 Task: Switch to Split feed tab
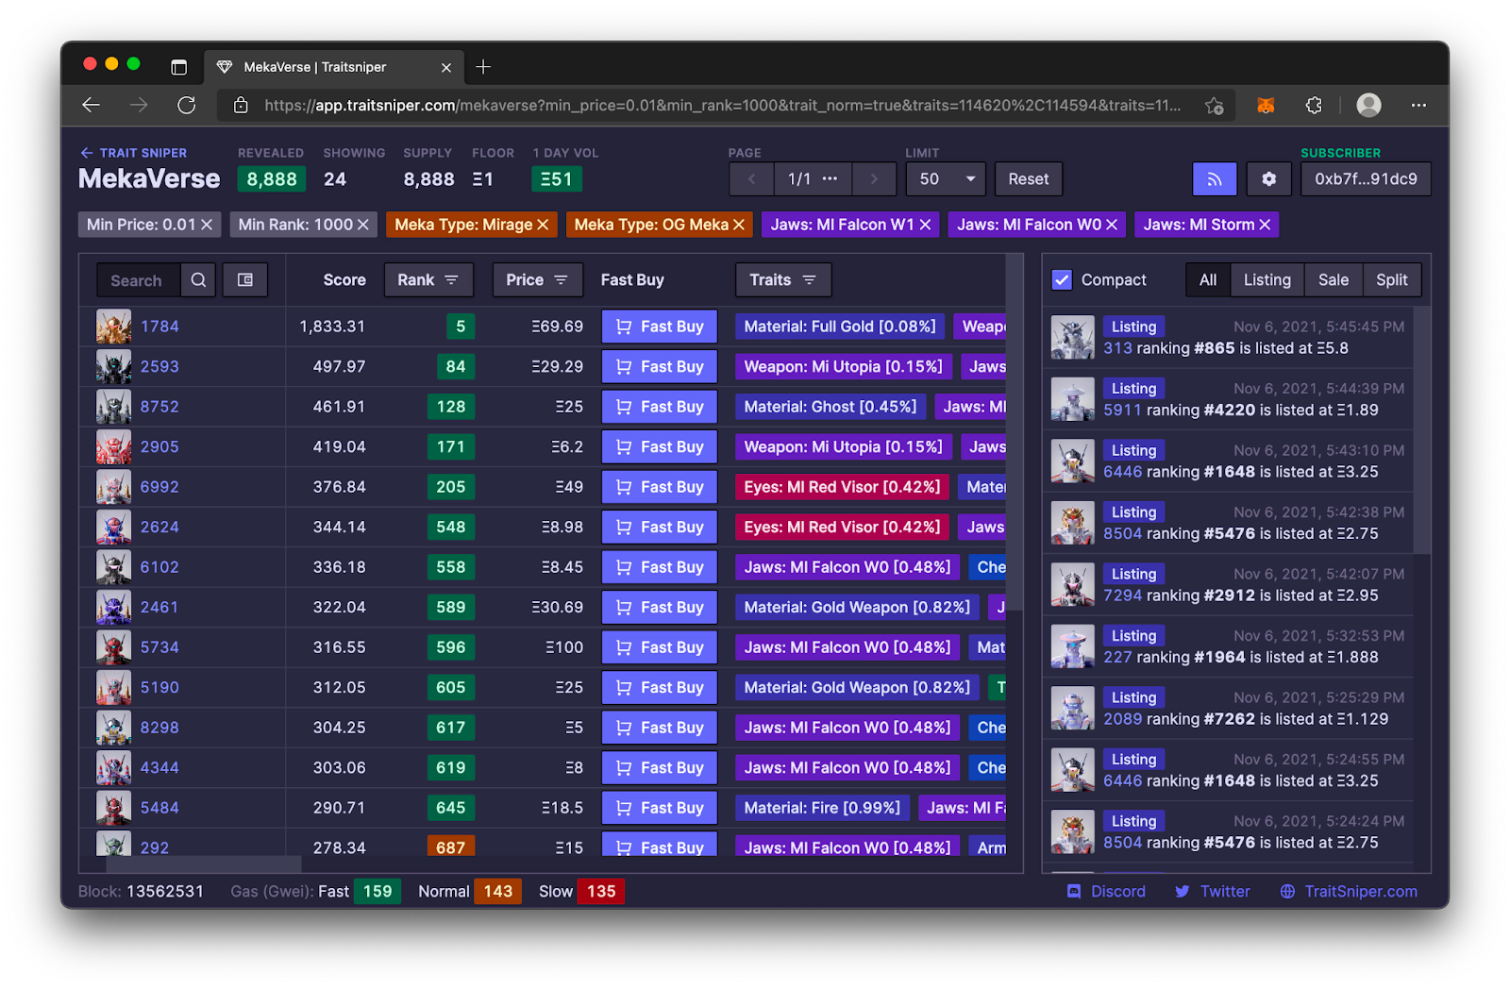1391,280
